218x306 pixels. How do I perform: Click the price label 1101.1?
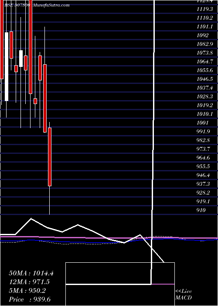[x=205, y=27]
